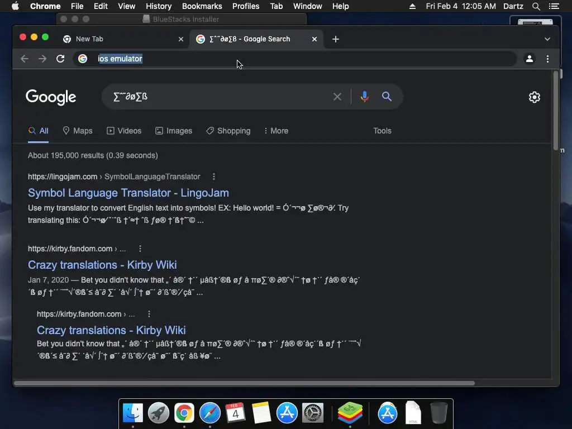Open the Profiles menu
The height and width of the screenshot is (429, 572).
point(246,6)
